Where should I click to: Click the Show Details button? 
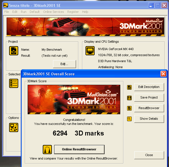pyautogui.click(x=149, y=119)
